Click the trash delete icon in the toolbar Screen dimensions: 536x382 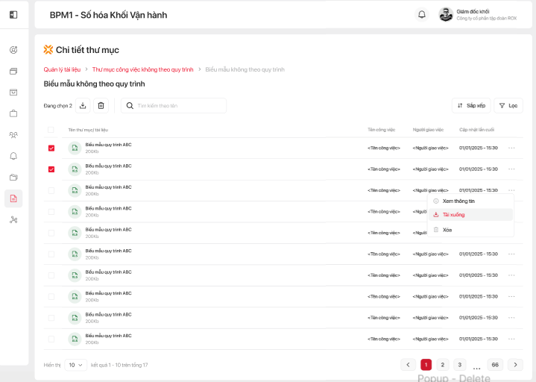[101, 106]
